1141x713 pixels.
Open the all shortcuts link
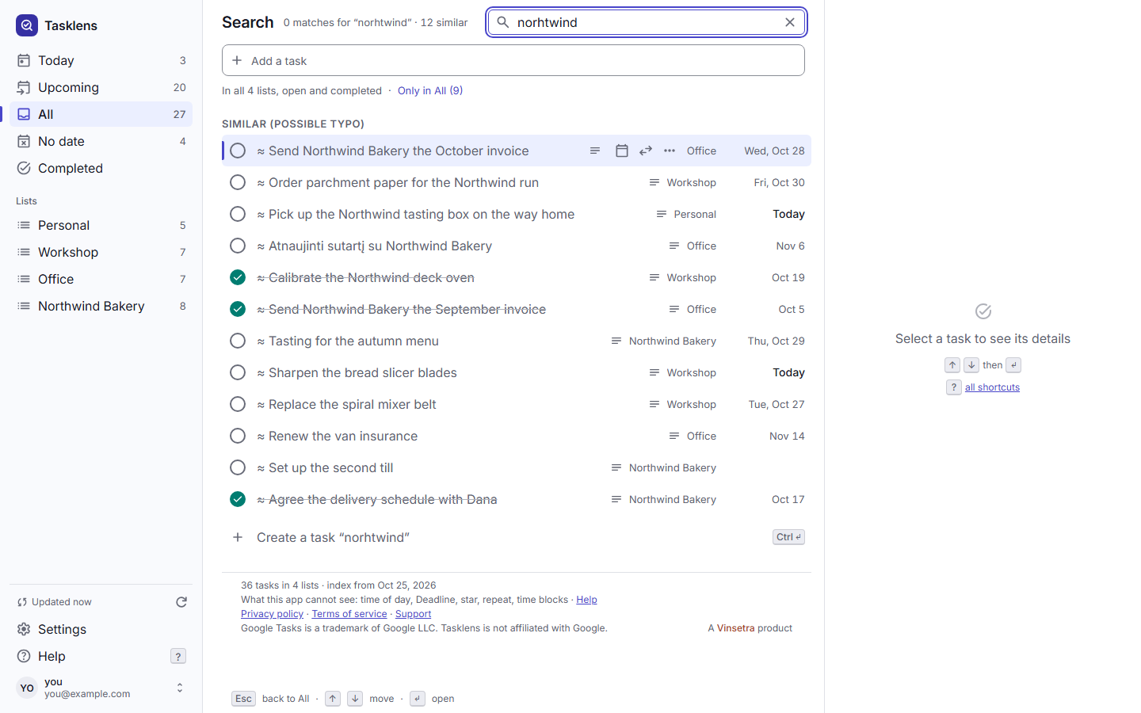pyautogui.click(x=992, y=387)
